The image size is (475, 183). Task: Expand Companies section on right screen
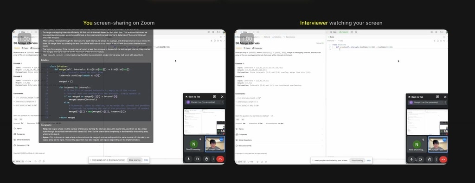click(x=279, y=134)
